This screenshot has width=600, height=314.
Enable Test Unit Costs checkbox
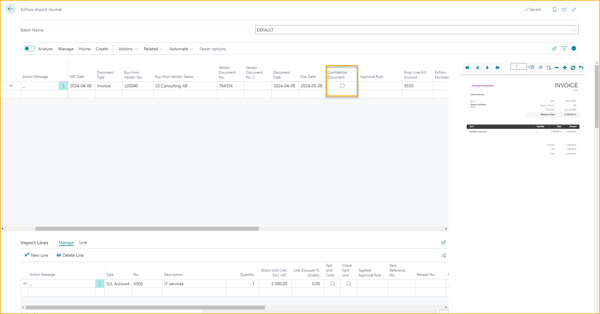click(332, 284)
